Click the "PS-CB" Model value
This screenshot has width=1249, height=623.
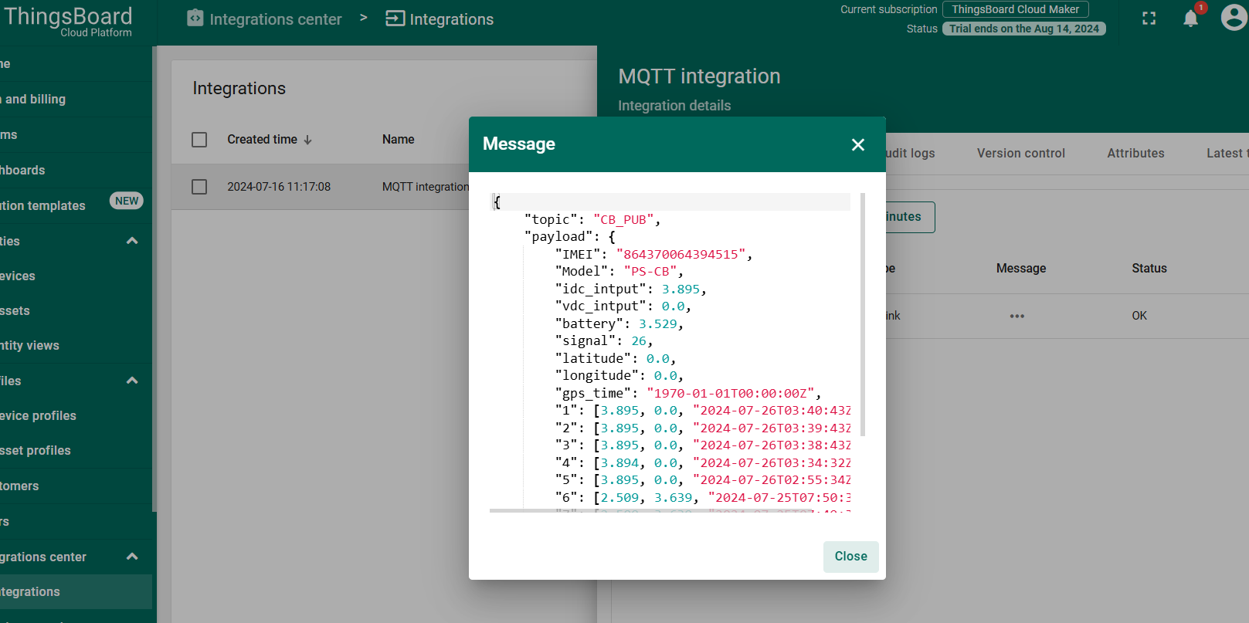click(650, 272)
